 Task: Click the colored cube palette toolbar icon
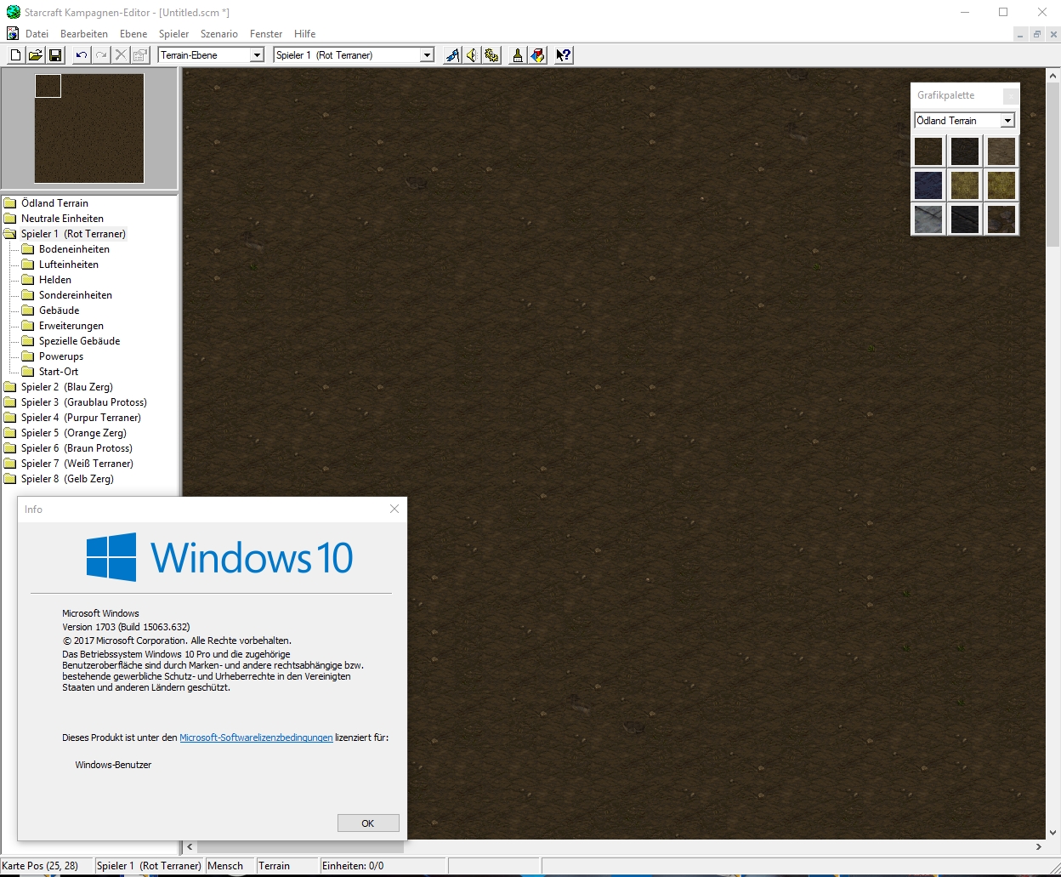pos(537,55)
